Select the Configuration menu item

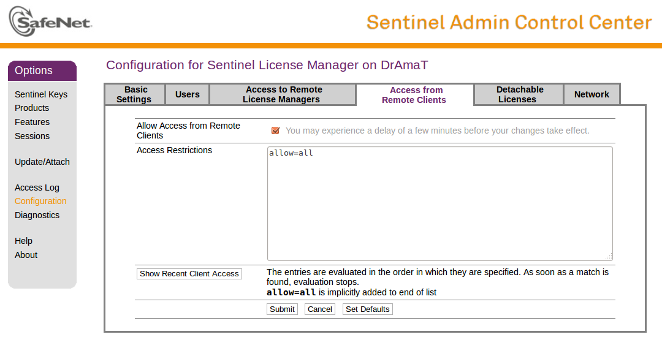(x=40, y=201)
